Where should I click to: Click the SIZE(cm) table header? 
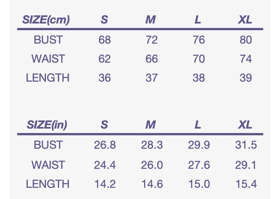(x=47, y=20)
